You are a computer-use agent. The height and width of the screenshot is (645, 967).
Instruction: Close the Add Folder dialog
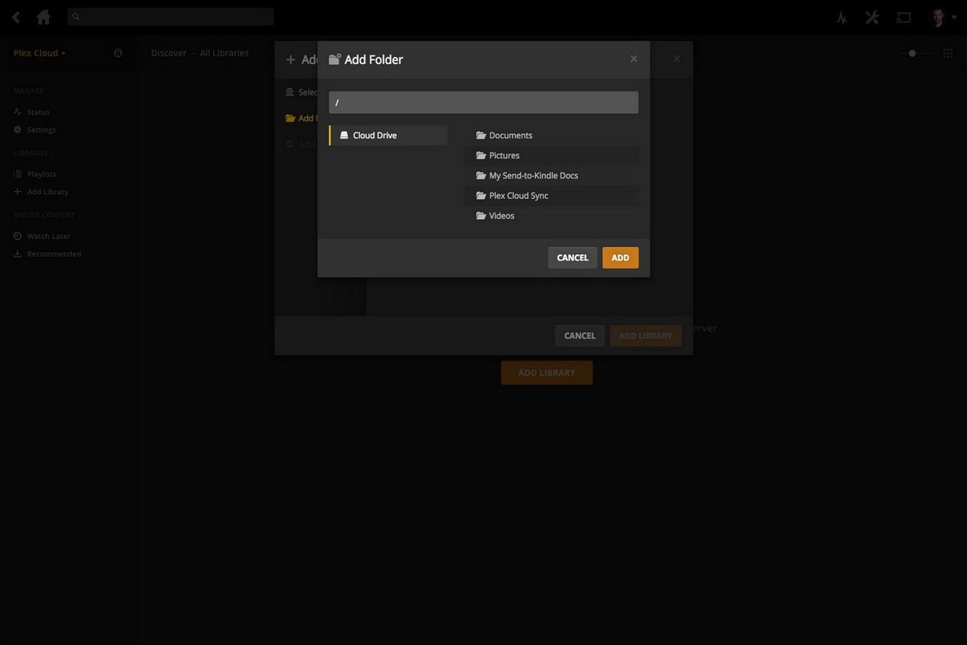pos(633,59)
